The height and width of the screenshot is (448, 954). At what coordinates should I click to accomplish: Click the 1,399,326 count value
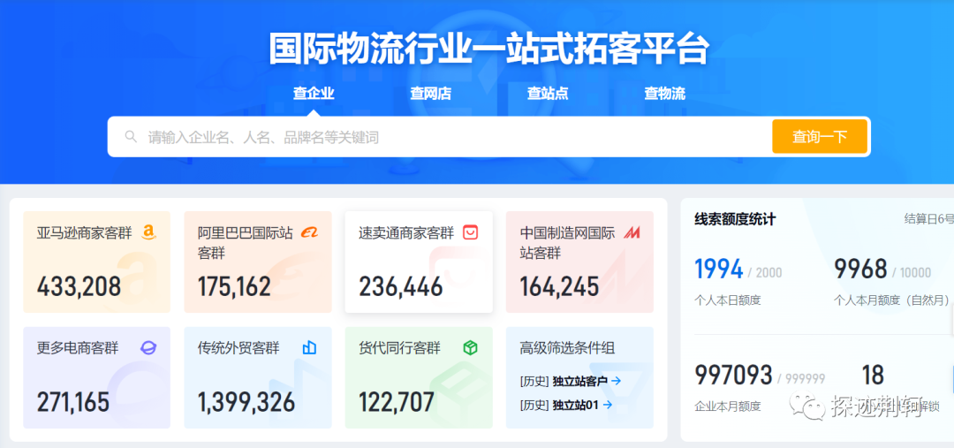246,402
